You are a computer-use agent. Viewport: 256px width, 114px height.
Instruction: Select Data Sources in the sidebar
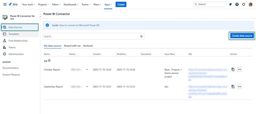click(x=20, y=27)
